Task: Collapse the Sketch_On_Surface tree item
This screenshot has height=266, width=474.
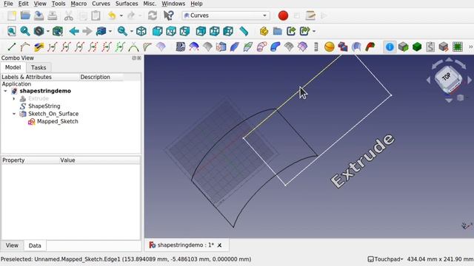Action: 14,114
